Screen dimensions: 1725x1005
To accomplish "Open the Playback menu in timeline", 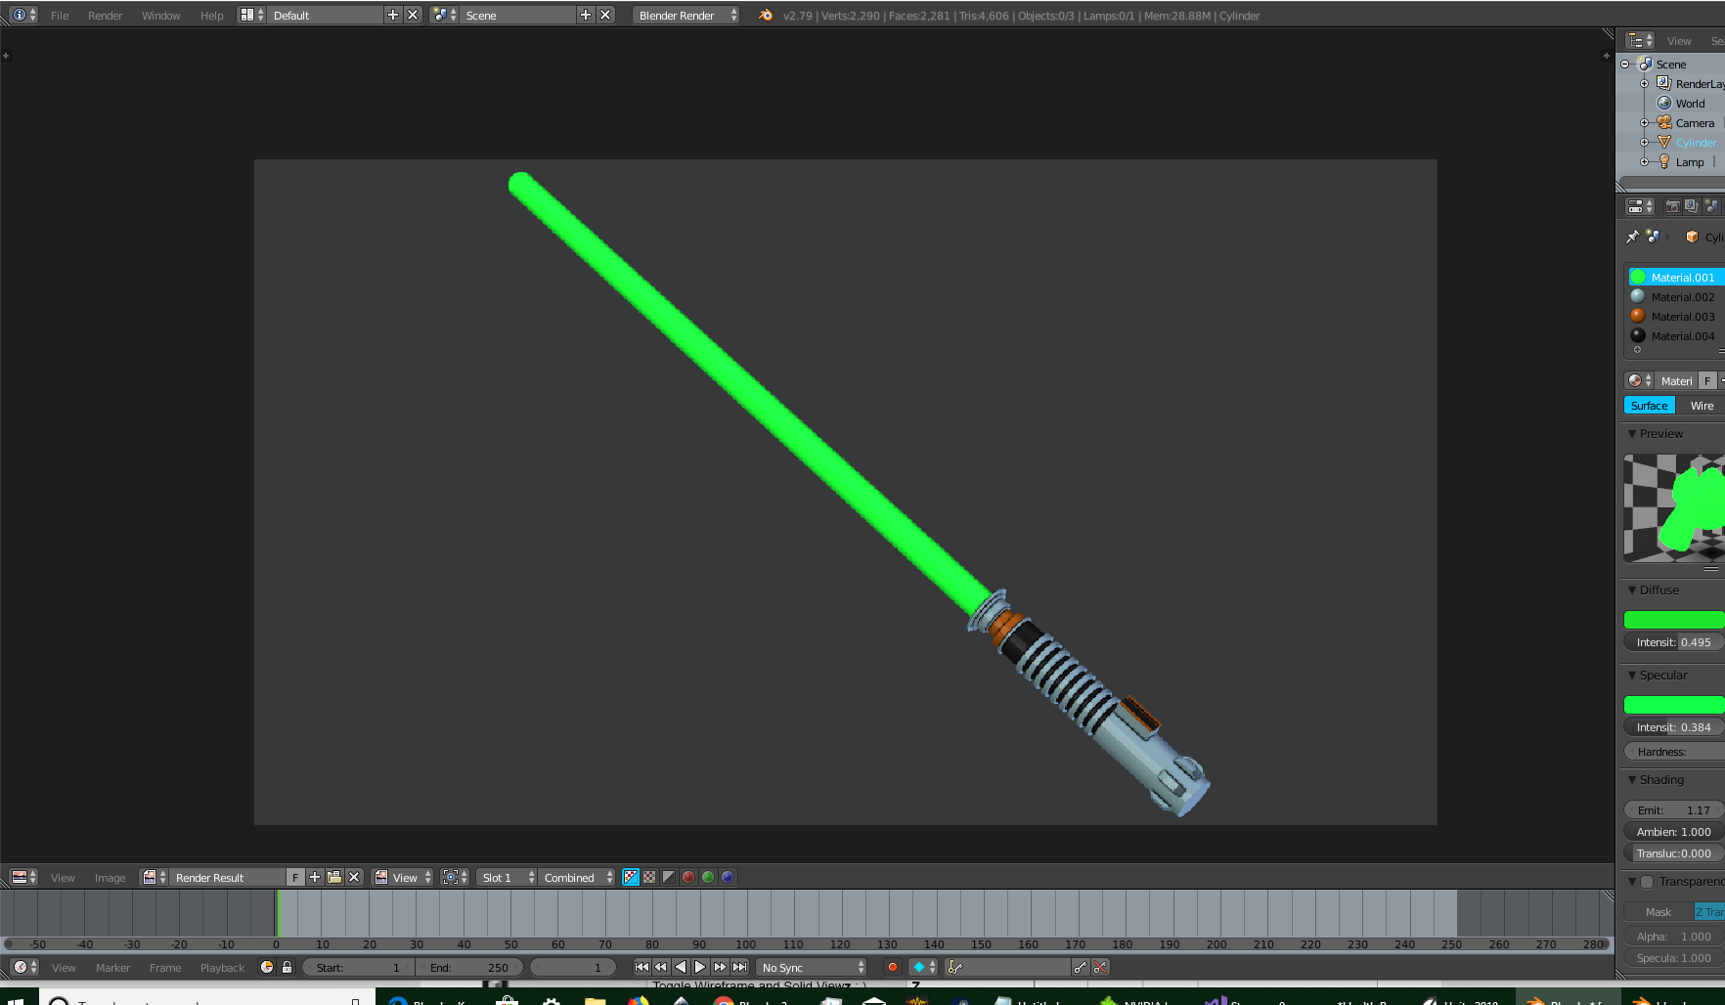I will (222, 968).
